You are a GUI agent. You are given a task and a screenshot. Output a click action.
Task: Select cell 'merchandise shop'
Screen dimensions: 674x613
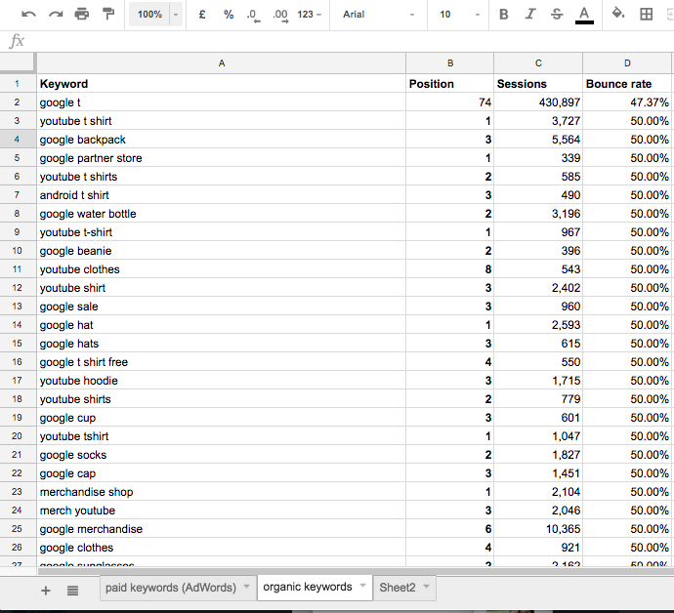(222, 492)
